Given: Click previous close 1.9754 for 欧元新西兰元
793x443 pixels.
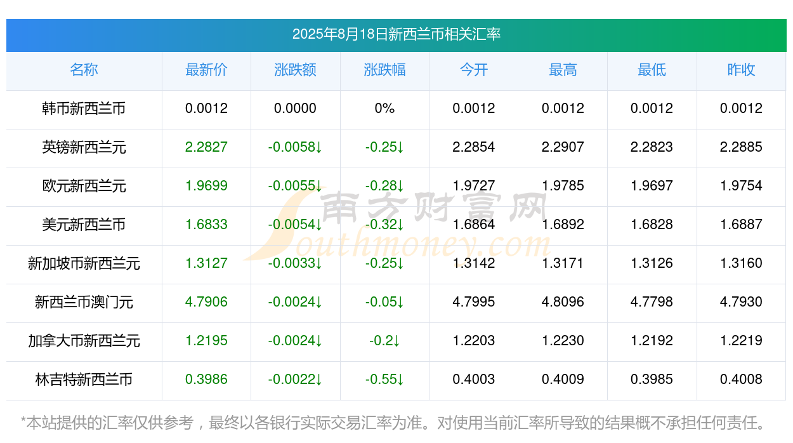Looking at the screenshot, I should [741, 186].
